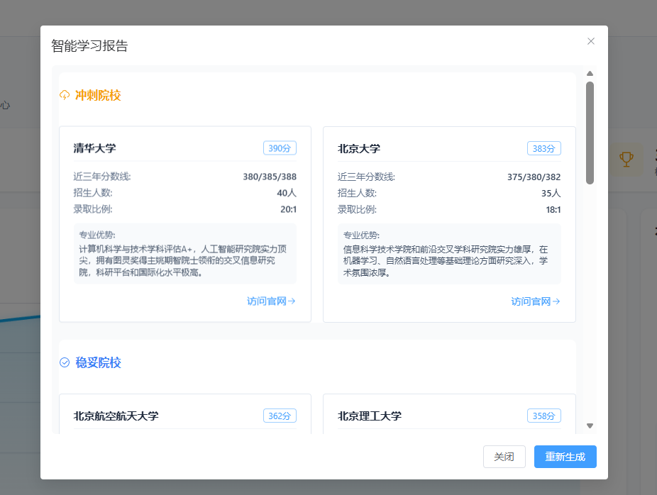657x495 pixels.
Task: Click the 关闭 button
Action: tap(504, 457)
